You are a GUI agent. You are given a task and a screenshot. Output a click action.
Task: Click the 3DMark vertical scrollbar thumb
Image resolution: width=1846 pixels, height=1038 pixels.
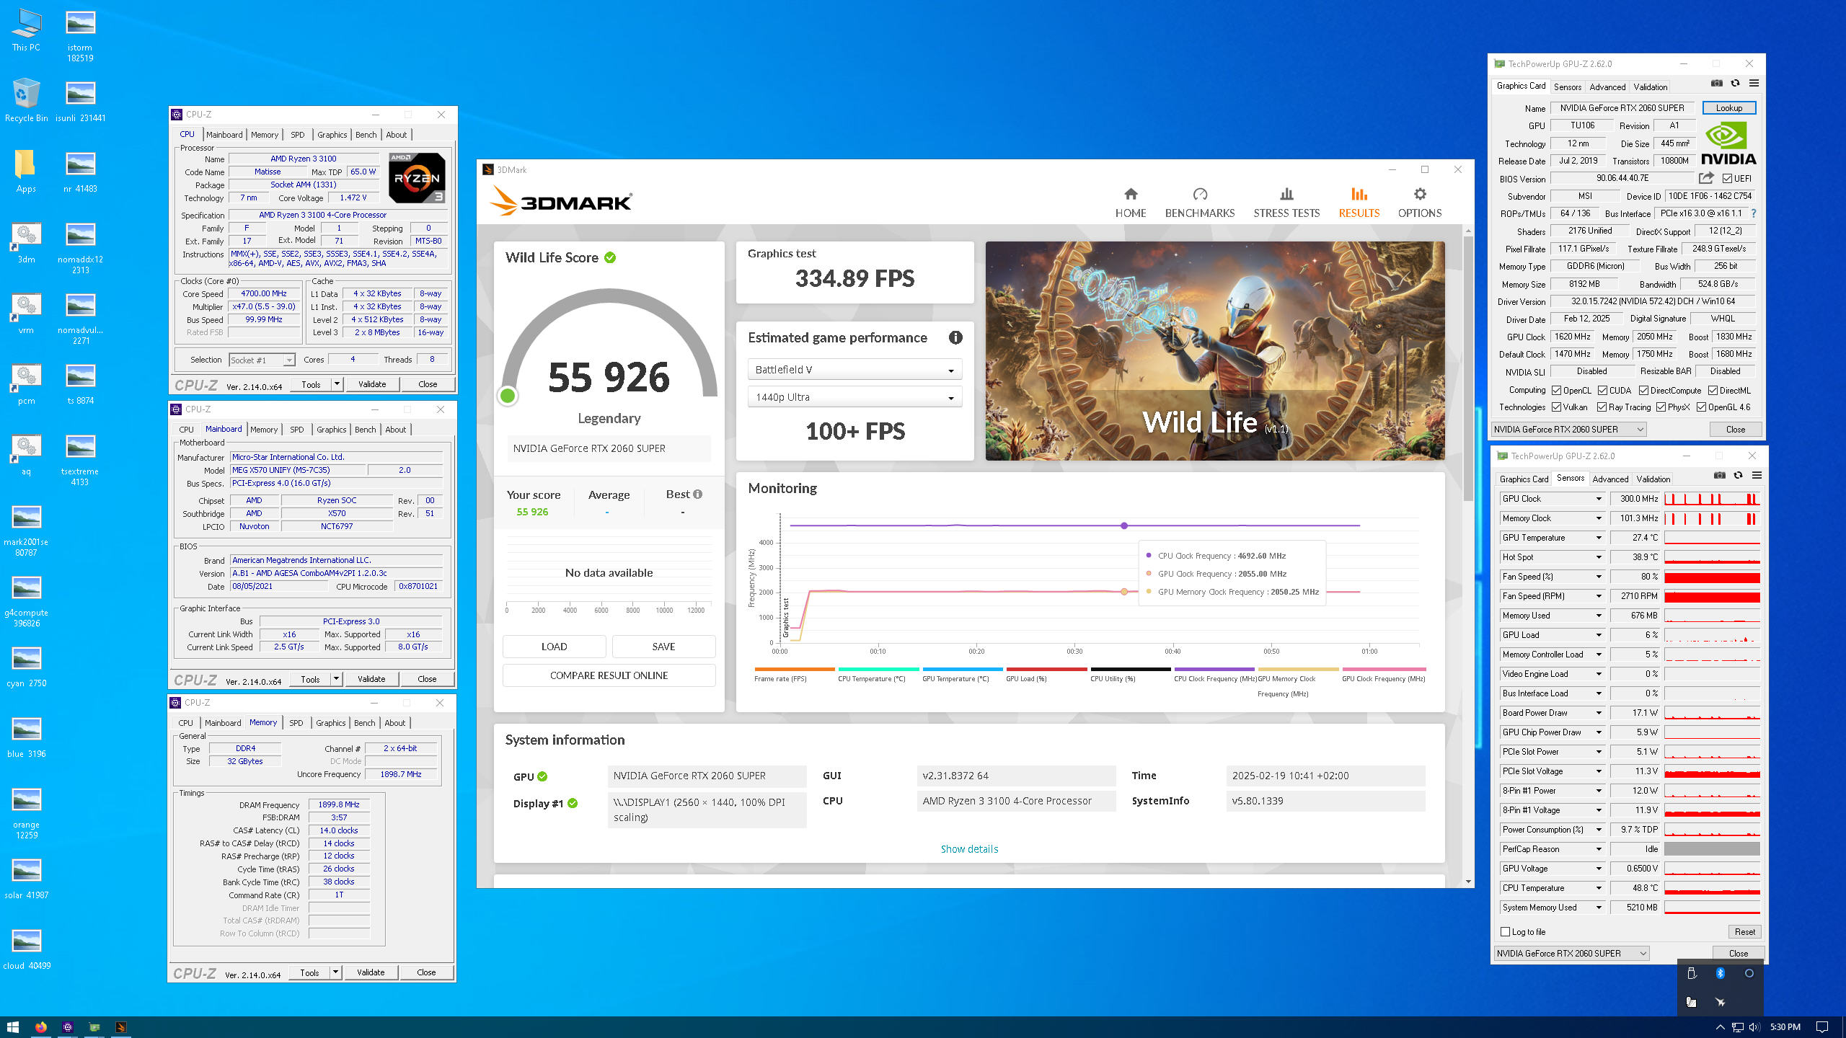[x=1468, y=368]
